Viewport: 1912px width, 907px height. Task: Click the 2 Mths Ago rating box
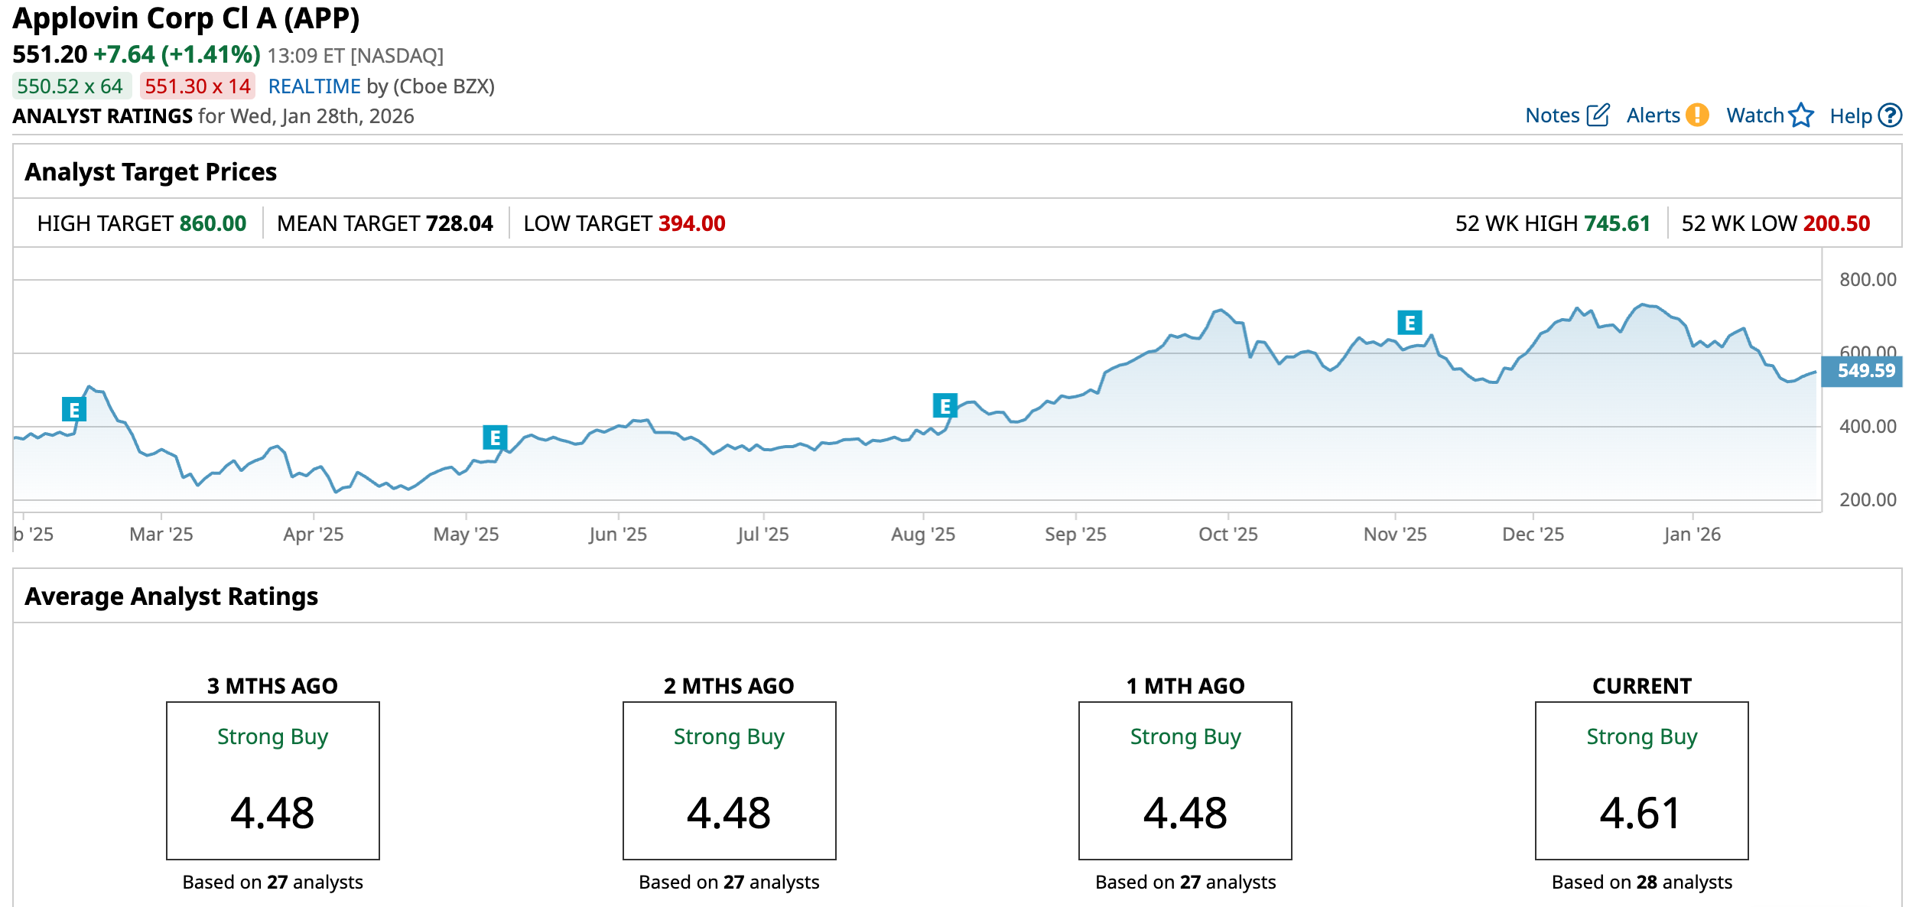[x=729, y=780]
